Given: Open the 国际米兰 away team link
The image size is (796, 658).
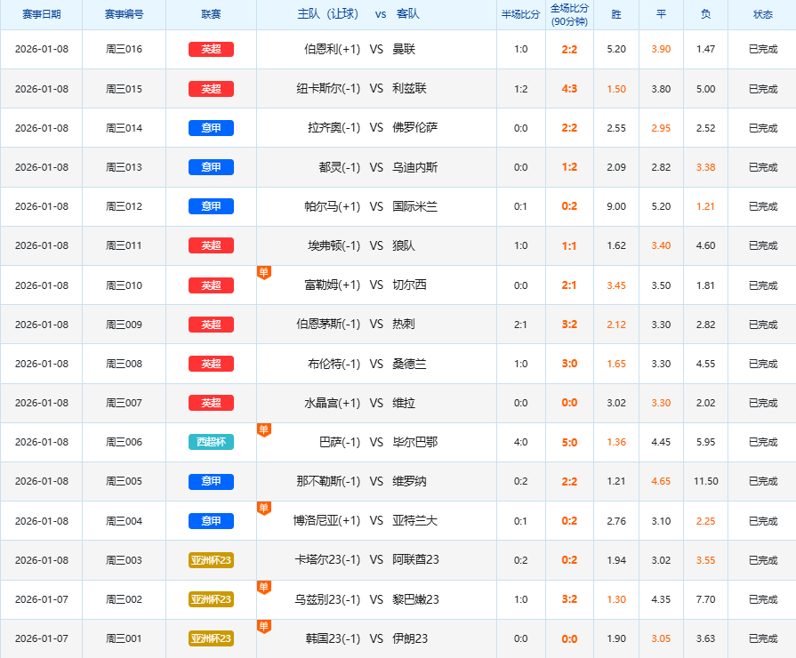Looking at the screenshot, I should [x=414, y=206].
